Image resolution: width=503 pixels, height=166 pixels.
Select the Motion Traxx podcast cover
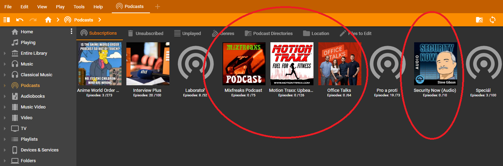point(292,64)
